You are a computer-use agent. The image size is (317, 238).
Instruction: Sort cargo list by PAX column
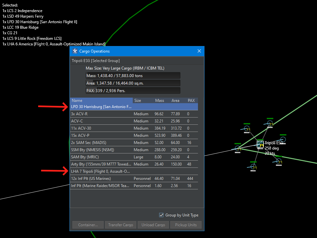(x=191, y=100)
